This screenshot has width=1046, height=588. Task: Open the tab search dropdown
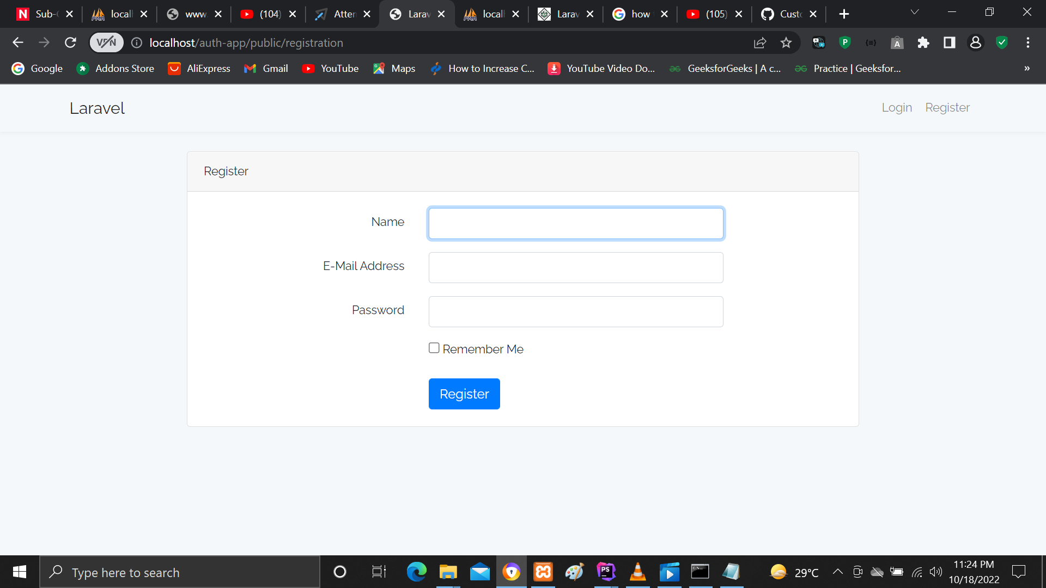tap(915, 11)
